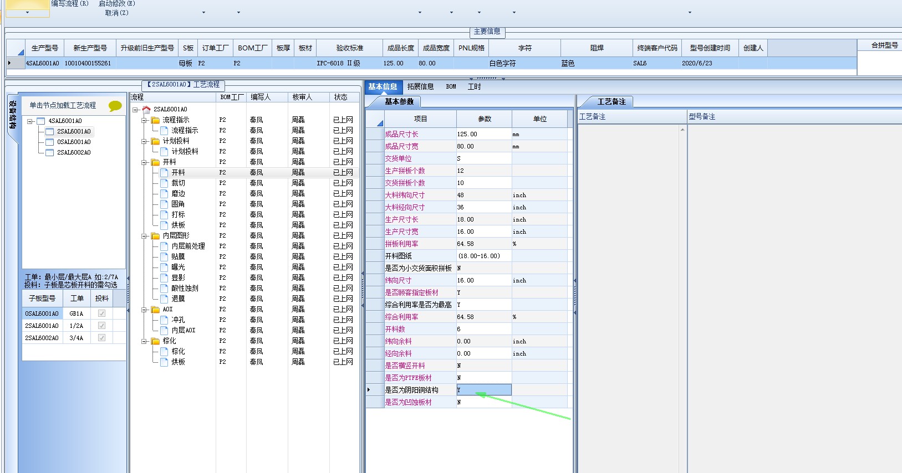Click the document icon beside 酸性蚀刻
The image size is (902, 473).
click(164, 289)
